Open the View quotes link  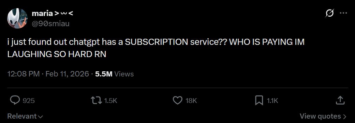(x=323, y=116)
